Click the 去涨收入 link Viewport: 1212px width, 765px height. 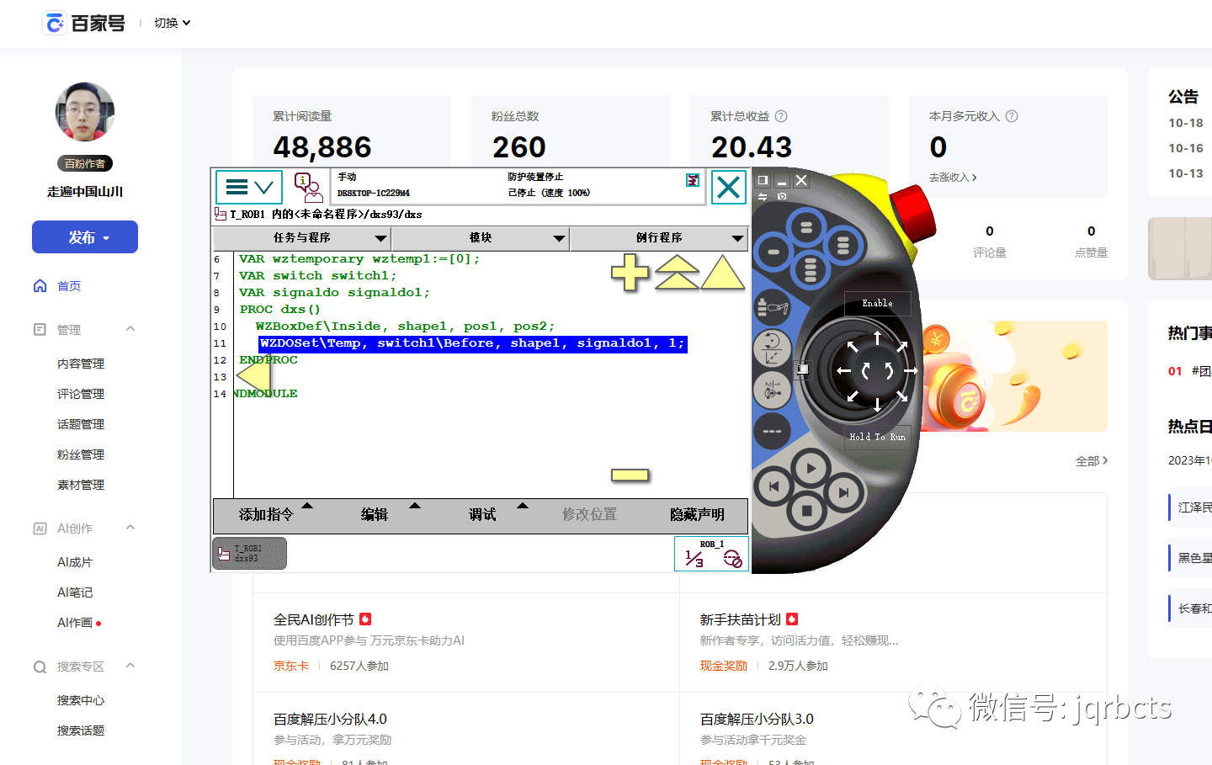[953, 178]
